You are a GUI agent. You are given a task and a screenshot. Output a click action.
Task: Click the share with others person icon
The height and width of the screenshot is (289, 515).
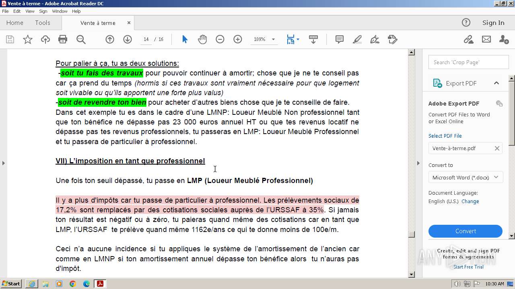[504, 39]
